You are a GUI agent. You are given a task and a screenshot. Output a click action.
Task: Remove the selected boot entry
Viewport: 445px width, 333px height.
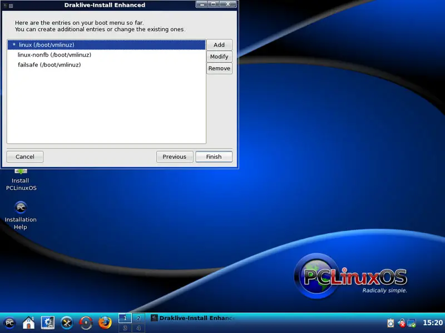click(x=219, y=68)
